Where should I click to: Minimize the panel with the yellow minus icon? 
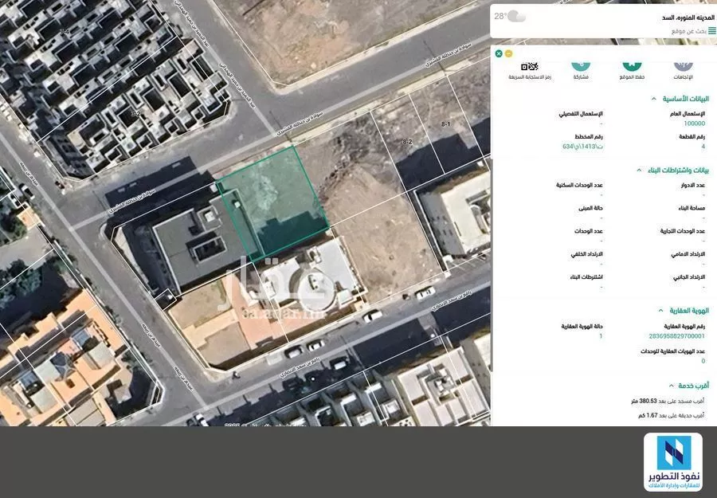(507, 53)
